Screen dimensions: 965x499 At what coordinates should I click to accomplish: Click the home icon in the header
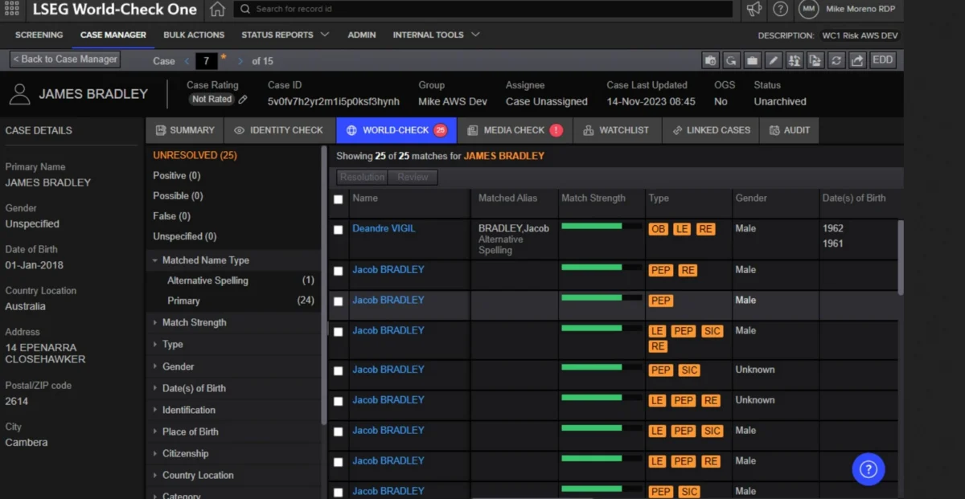[217, 10]
